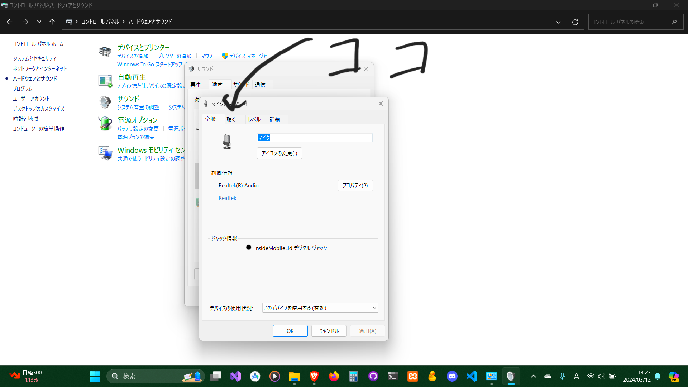Viewport: 688px width, 387px height.
Task: Click the refresh button in address bar
Action: (575, 22)
